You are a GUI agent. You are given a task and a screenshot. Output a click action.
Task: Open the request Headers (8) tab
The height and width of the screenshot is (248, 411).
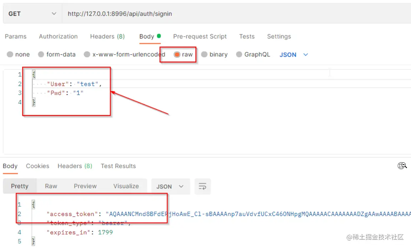click(x=107, y=36)
